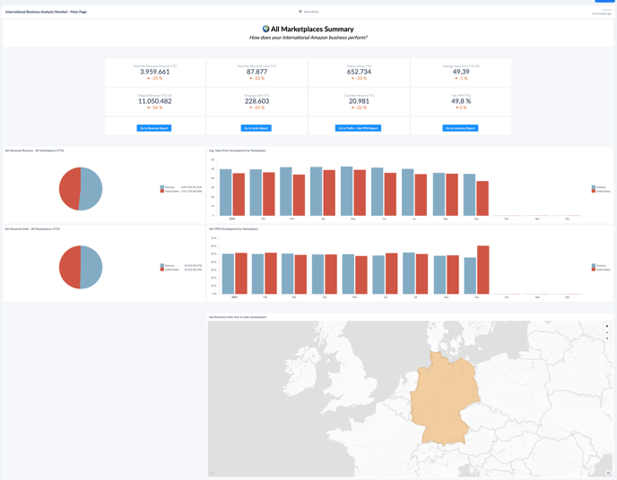This screenshot has width=617, height=480.
Task: Expand the Show filters panel
Action: coord(310,12)
